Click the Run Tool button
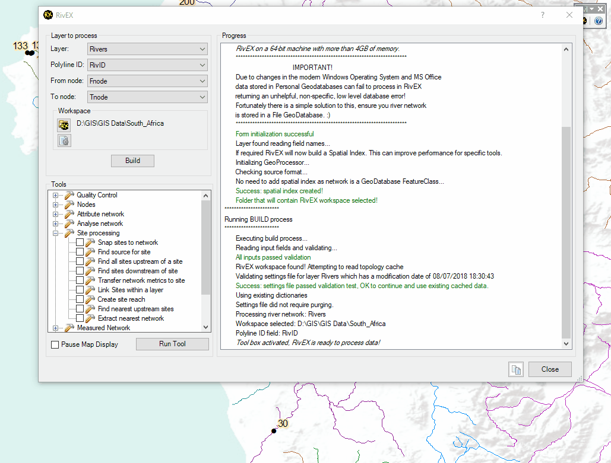Viewport: 611px width, 463px height. click(x=172, y=344)
